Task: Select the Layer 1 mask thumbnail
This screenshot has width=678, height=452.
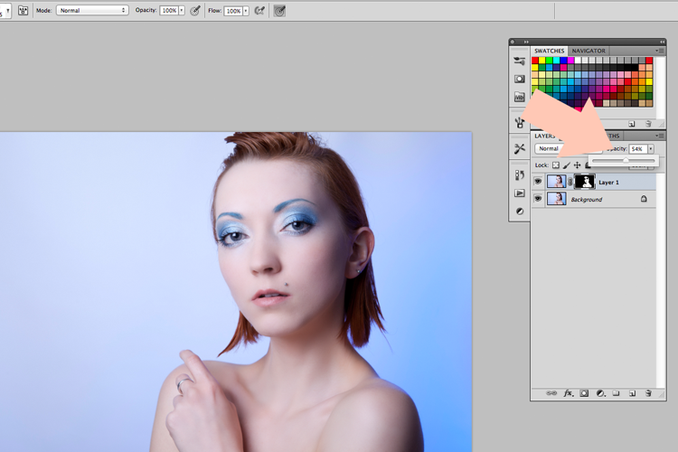Action: click(585, 182)
